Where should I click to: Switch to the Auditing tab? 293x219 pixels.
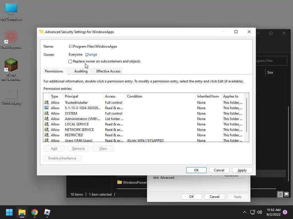click(x=81, y=71)
